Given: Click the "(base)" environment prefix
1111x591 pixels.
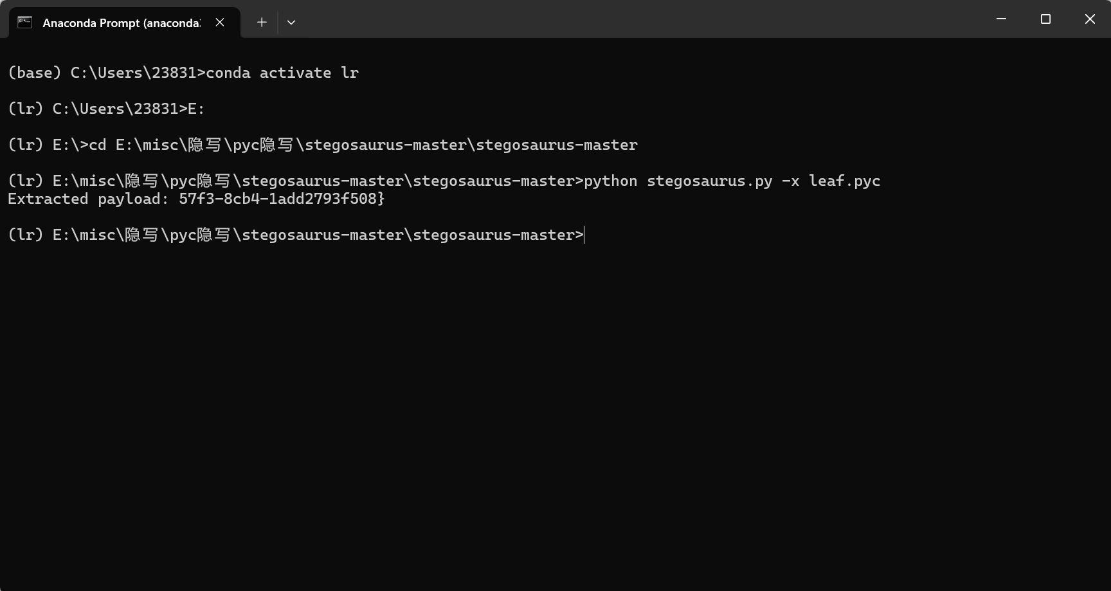Looking at the screenshot, I should pos(34,73).
